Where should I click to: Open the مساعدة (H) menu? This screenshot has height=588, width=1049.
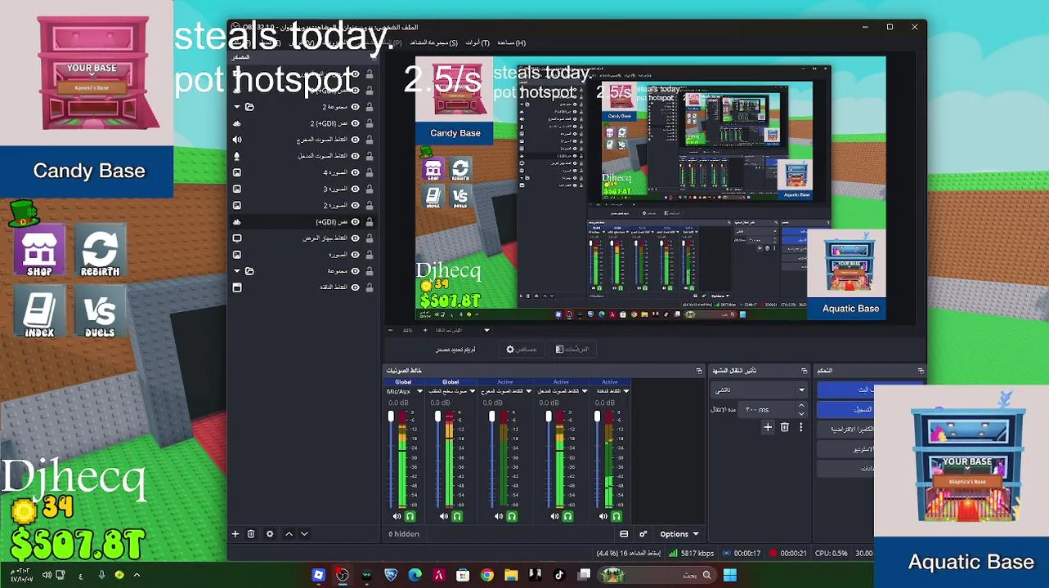[x=512, y=42]
